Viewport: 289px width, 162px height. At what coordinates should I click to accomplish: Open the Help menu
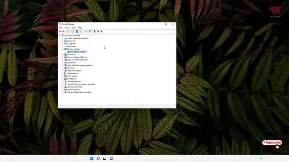80,28
